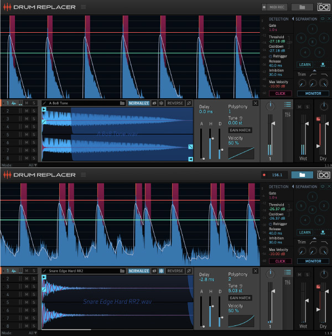The height and width of the screenshot is (336, 332).
Task: Solo slot 3 in the Snare Edge instance
Action: tap(34, 287)
